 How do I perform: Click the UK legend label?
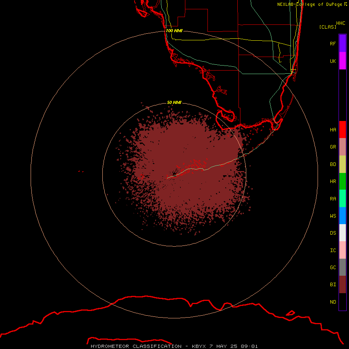[x=333, y=61]
